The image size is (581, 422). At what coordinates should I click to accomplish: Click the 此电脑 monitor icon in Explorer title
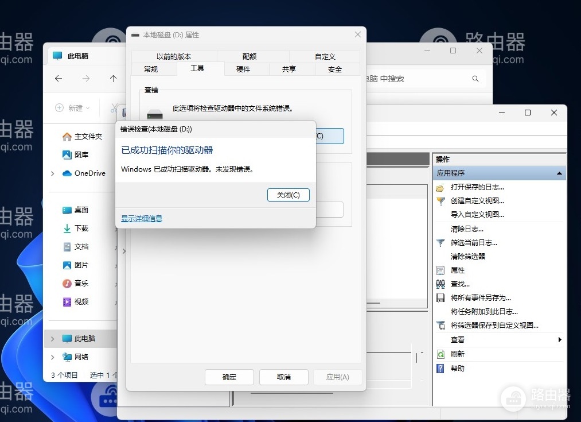click(57, 56)
